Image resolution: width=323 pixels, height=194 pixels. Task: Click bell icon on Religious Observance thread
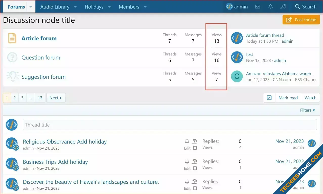(x=187, y=141)
